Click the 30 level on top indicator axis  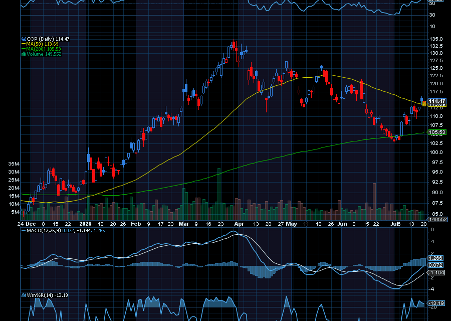click(432, 15)
